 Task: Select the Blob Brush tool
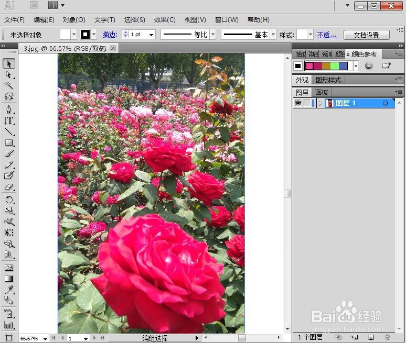[x=9, y=175]
